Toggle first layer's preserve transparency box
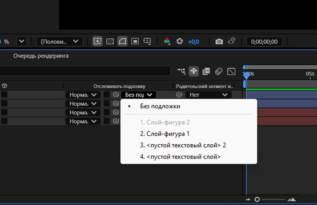 [x=106, y=95]
